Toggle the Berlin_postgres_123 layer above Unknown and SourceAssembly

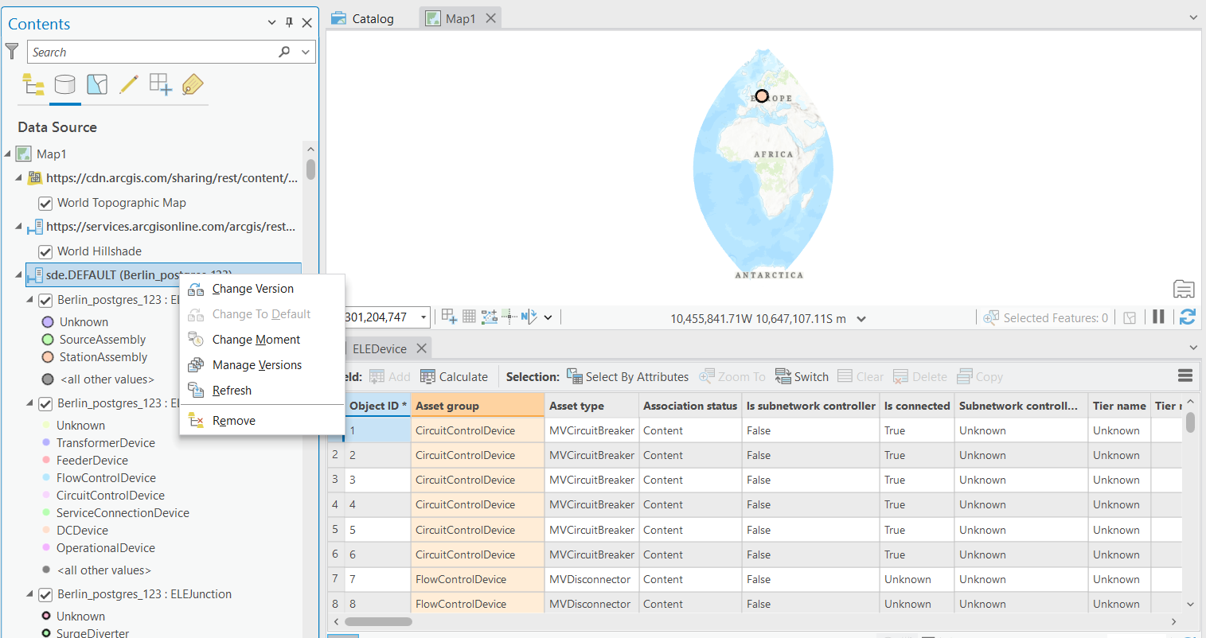[45, 301]
